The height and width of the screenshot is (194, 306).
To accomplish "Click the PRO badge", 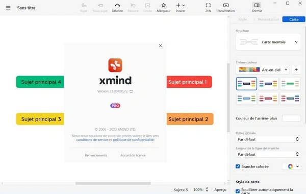I will [115, 106].
